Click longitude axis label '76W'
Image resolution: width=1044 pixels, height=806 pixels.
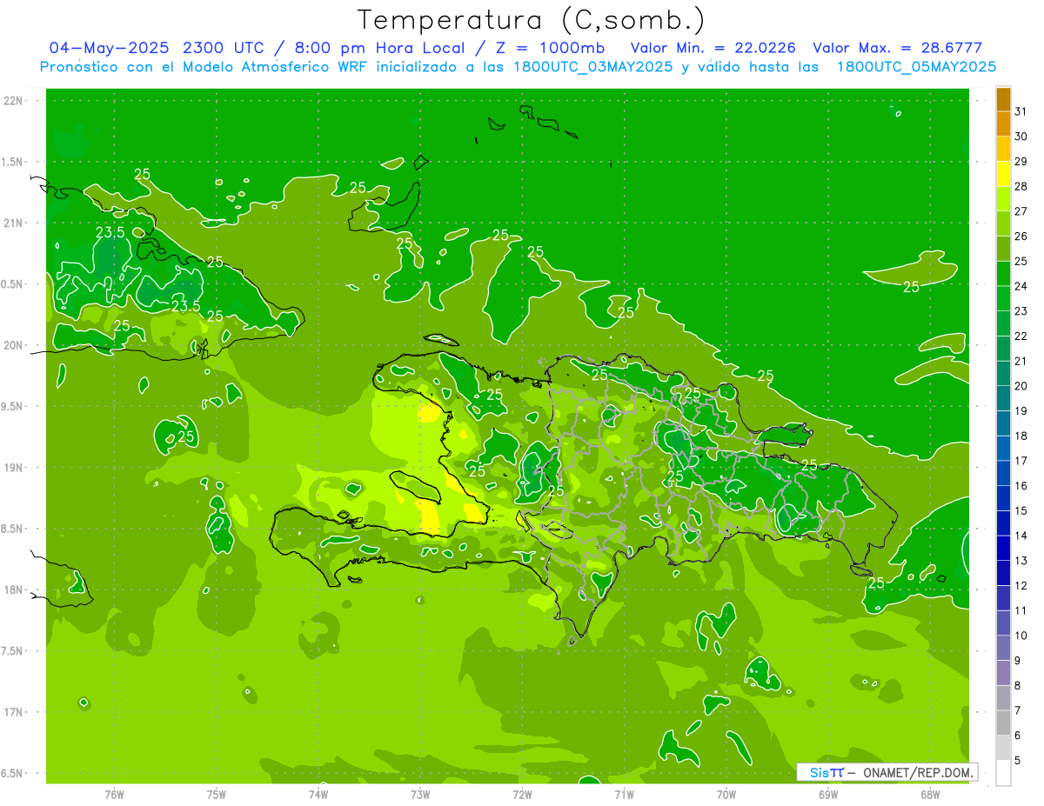coord(114,795)
